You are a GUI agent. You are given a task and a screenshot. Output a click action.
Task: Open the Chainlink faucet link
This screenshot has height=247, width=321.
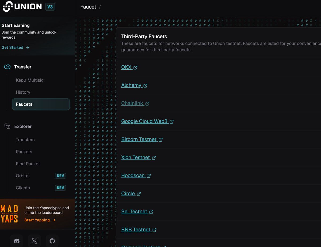(132, 103)
